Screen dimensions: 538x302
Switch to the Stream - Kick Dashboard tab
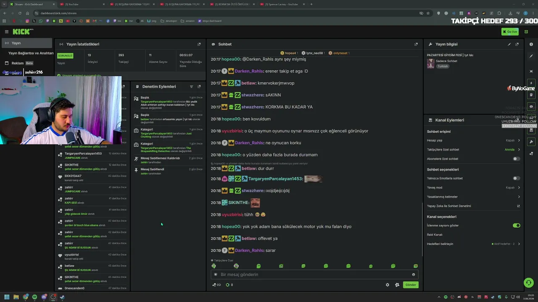coord(32,4)
